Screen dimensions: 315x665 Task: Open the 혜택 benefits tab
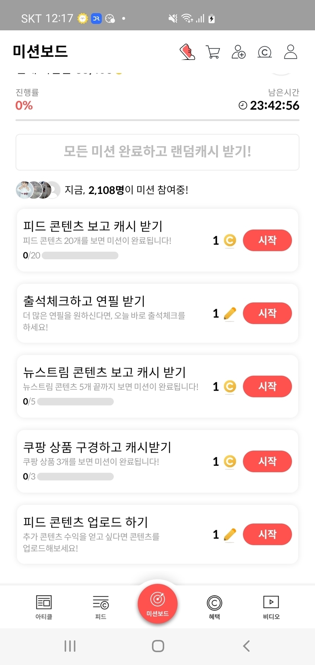tap(214, 607)
